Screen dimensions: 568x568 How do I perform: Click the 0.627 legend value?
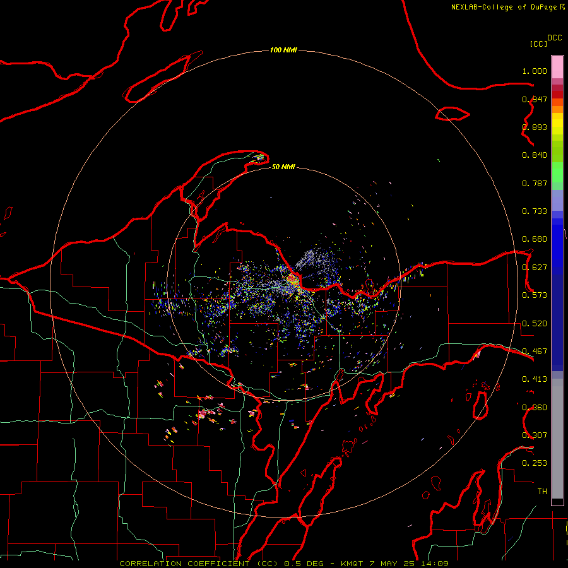pyautogui.click(x=535, y=268)
